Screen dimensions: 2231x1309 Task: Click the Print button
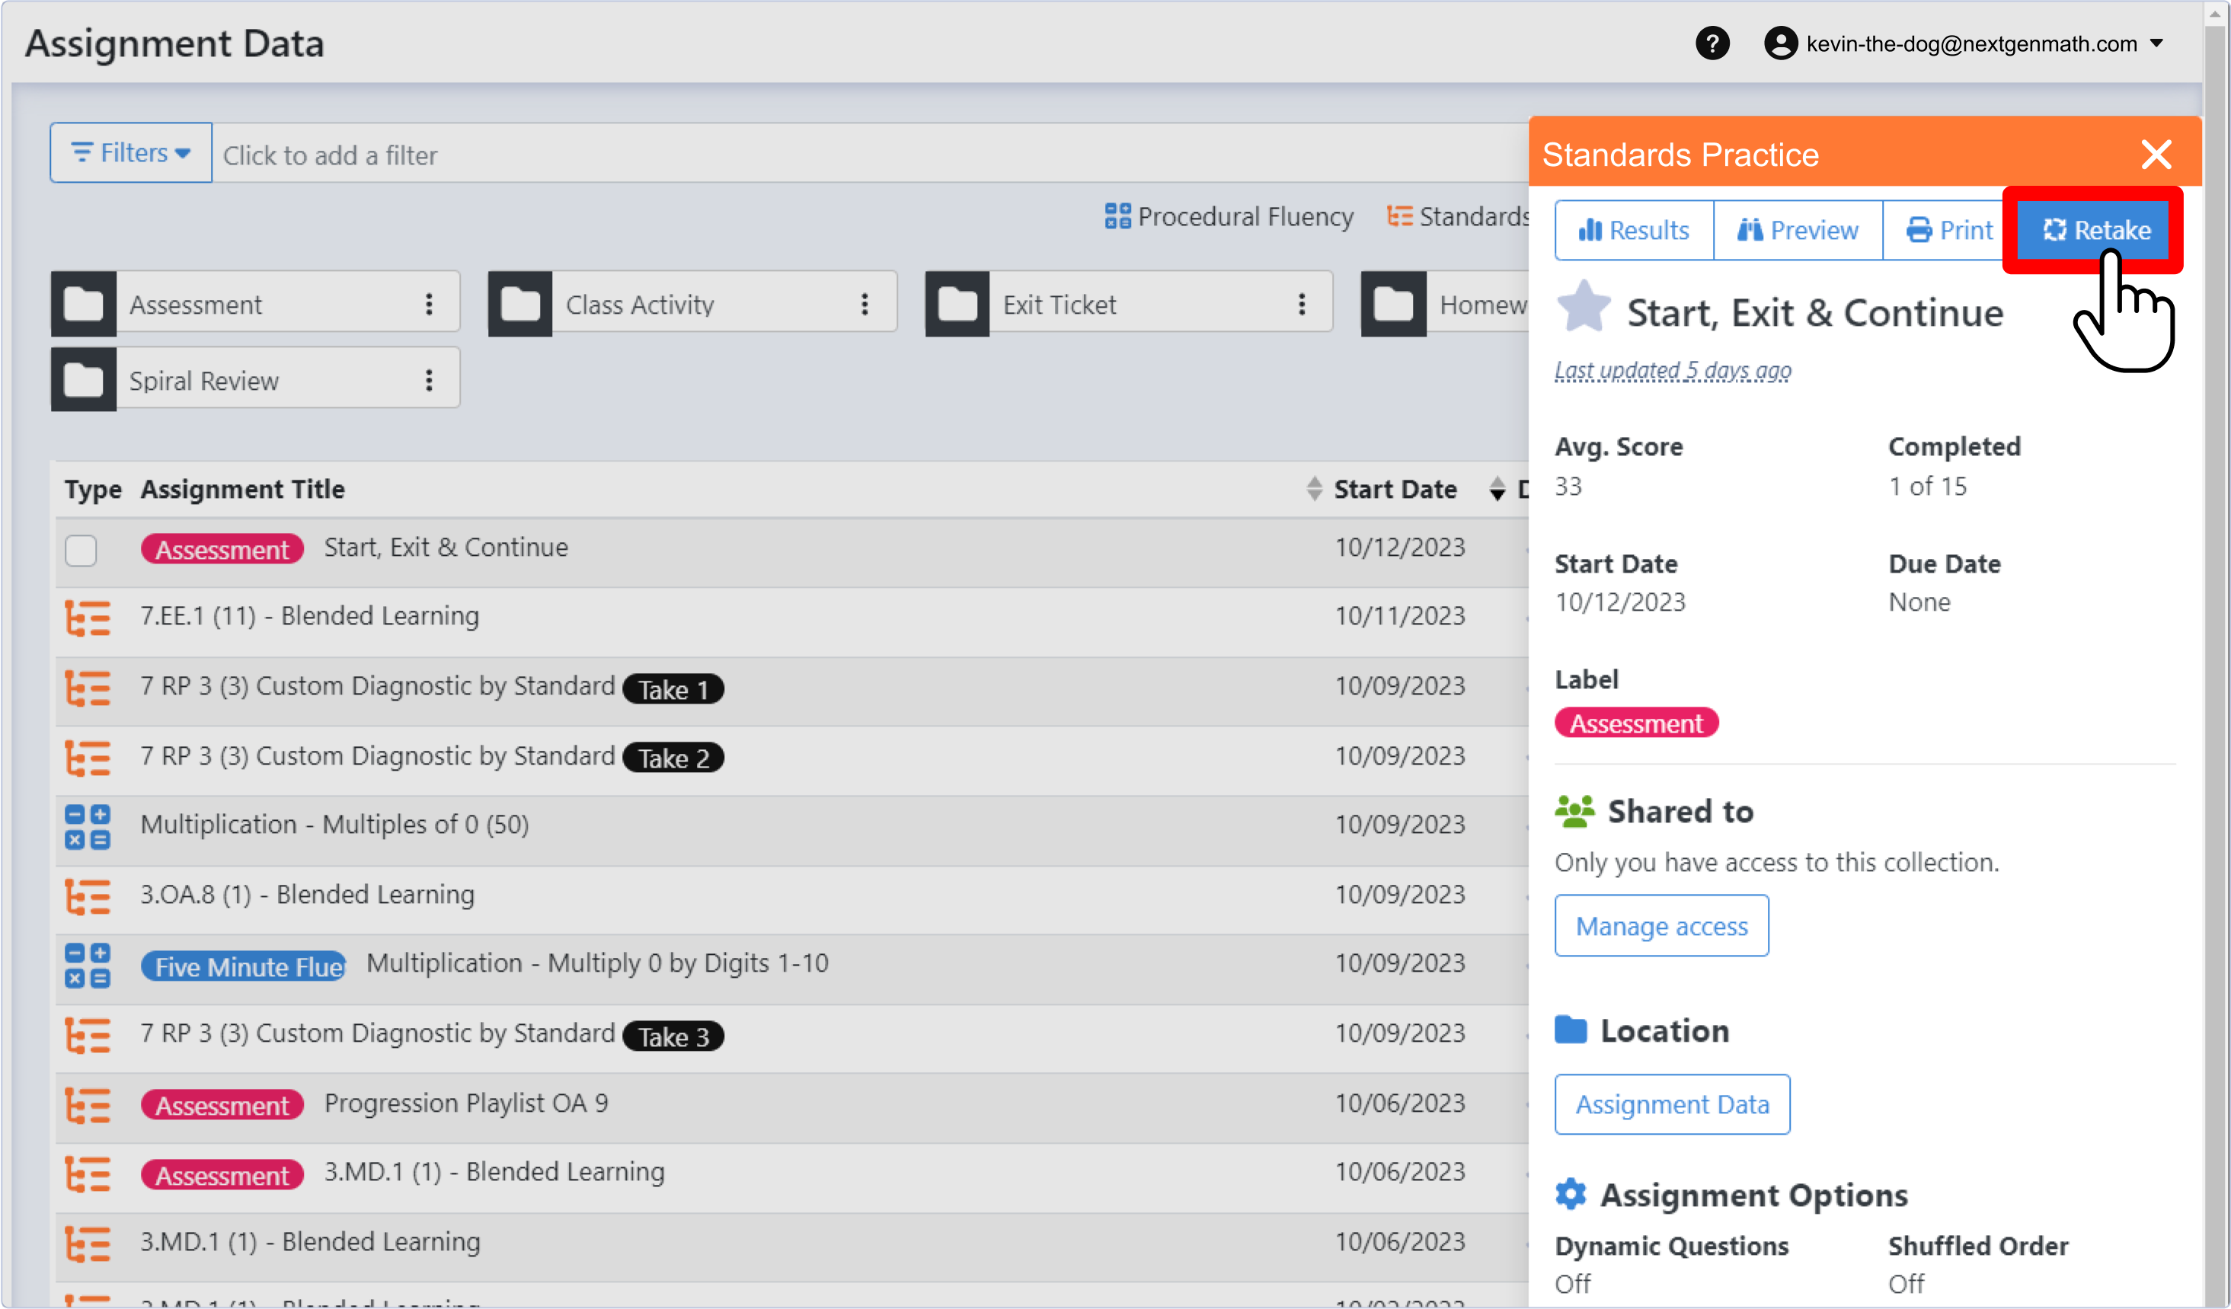[x=1948, y=230]
